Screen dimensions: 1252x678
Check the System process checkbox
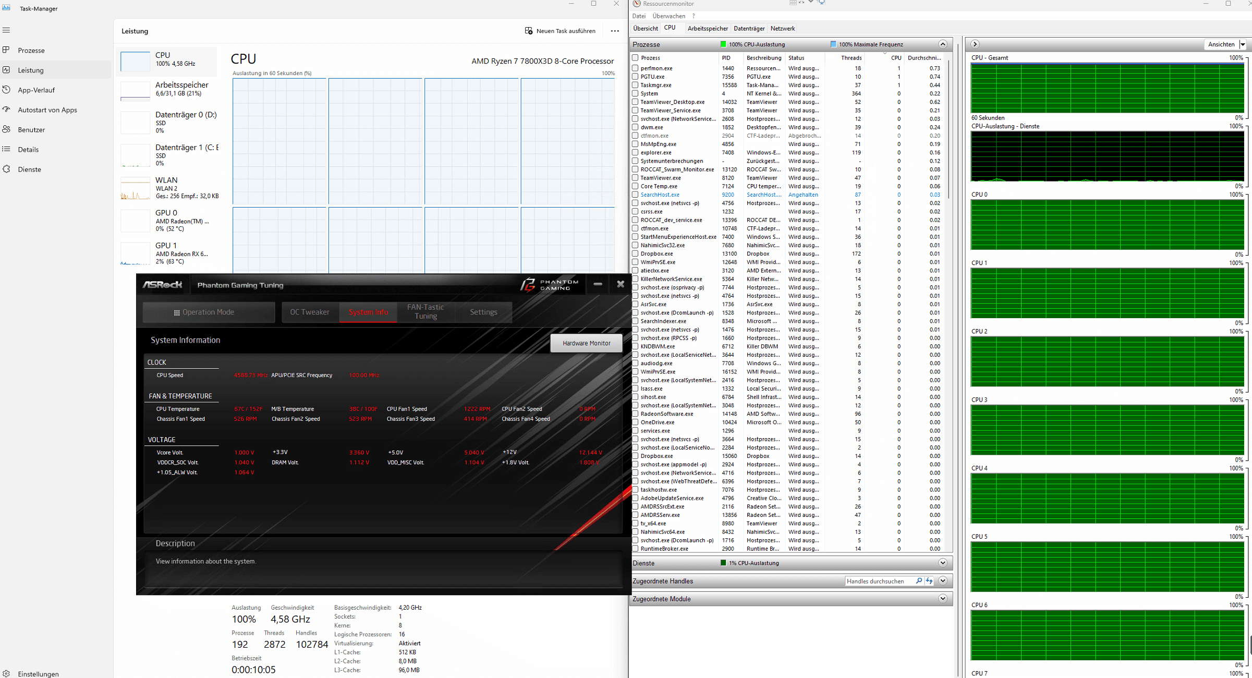635,93
